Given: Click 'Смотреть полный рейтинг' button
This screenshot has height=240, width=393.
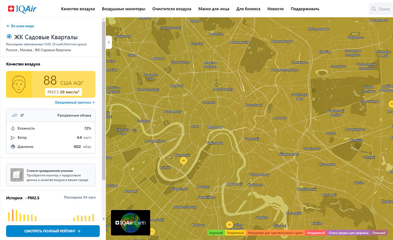Looking at the screenshot, I should pos(53,231).
